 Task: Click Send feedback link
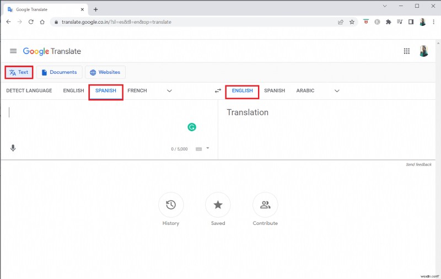click(x=418, y=164)
